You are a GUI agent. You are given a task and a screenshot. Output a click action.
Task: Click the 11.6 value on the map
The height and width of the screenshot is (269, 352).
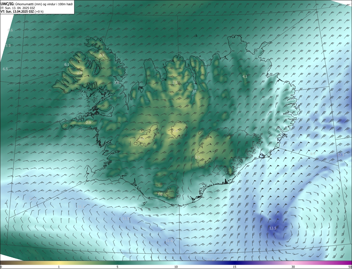[x=169, y=241]
